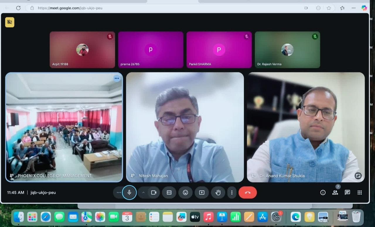
Task: Open more options vertical dots menu
Action: tap(232, 192)
